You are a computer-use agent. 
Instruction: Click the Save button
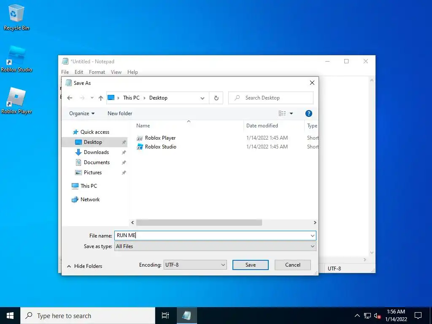251,265
